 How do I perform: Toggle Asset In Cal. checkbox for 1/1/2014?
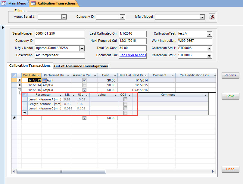(x=84, y=85)
